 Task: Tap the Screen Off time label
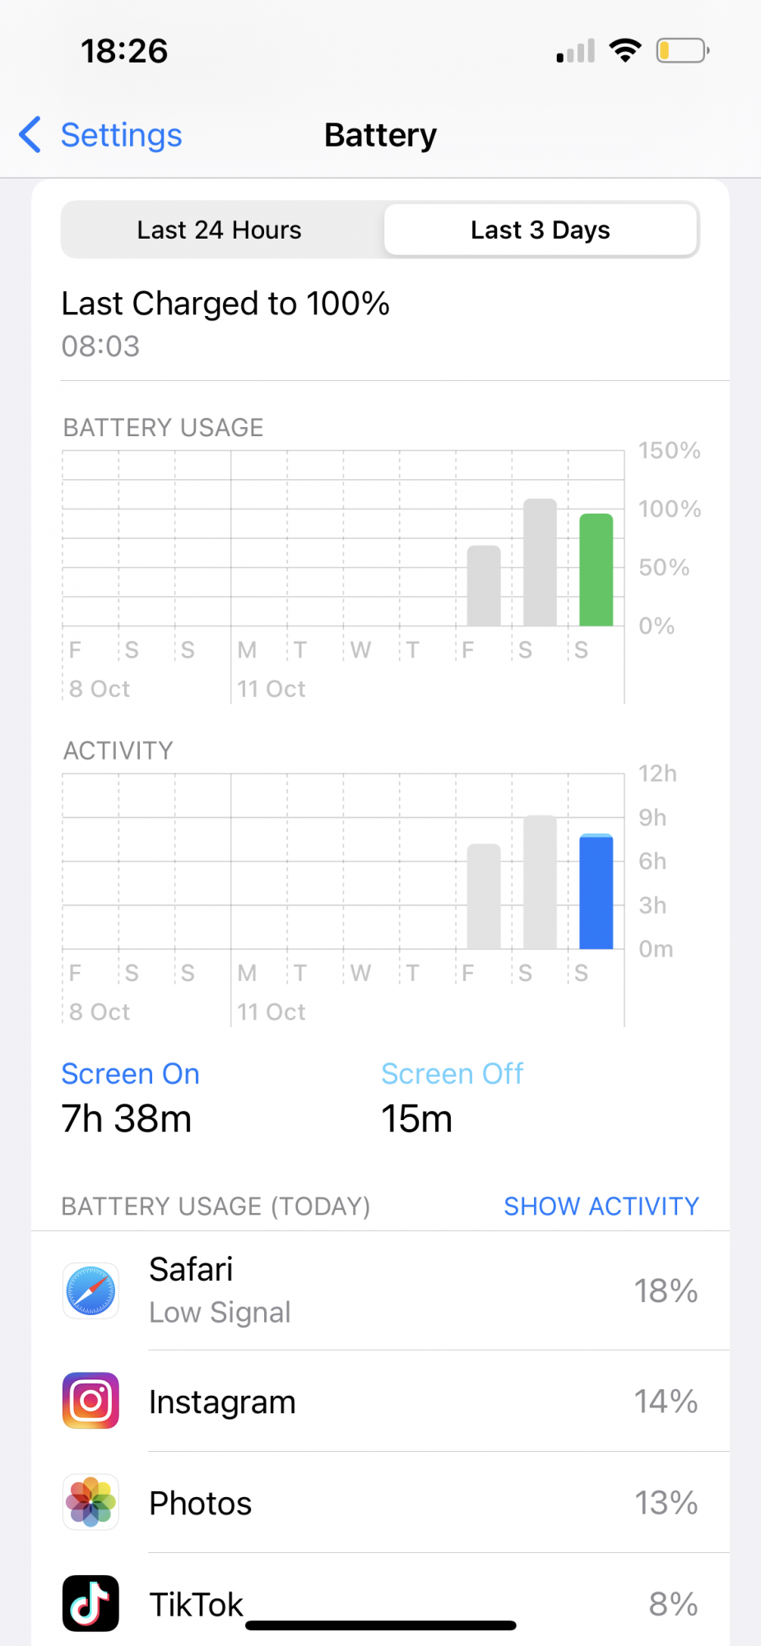coord(452,1074)
